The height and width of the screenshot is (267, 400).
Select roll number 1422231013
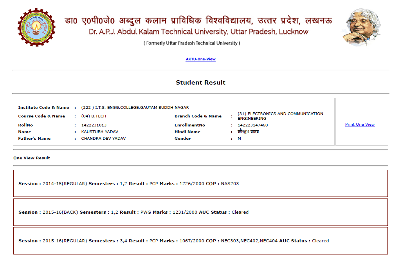94,125
